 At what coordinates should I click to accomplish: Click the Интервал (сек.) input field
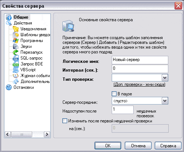click(140, 69)
